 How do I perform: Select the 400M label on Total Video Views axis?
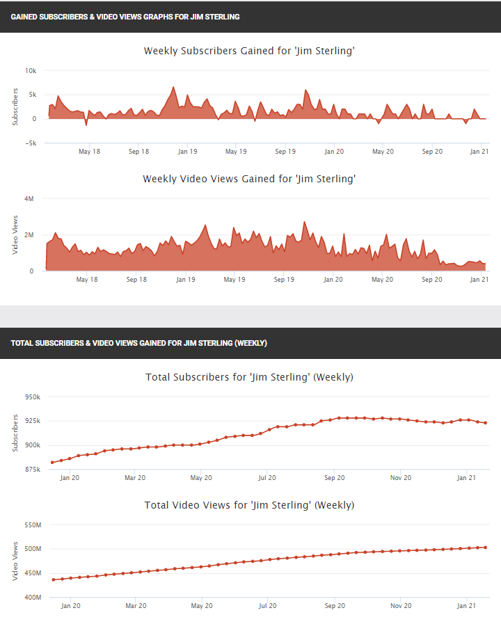[x=33, y=598]
